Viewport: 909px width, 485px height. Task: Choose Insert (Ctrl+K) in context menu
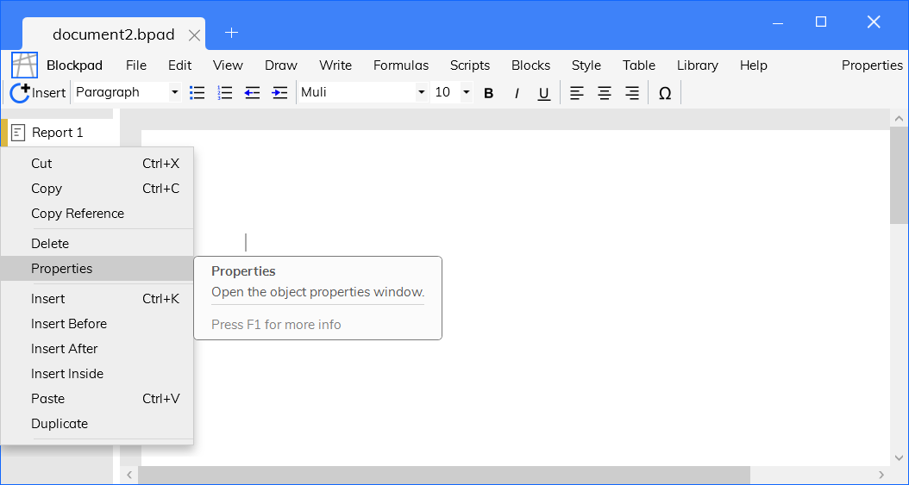point(97,299)
